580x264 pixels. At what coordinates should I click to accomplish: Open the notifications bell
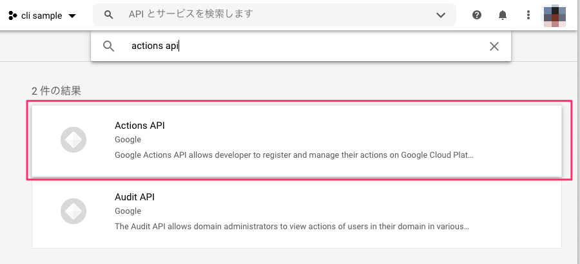(x=502, y=15)
